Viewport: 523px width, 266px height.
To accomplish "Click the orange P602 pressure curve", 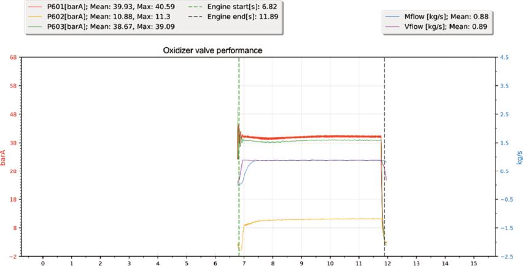I will click(x=307, y=219).
